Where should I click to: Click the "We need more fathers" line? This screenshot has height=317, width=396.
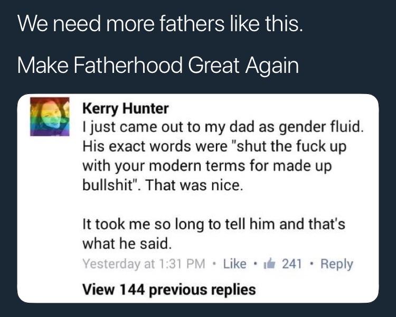(x=161, y=25)
